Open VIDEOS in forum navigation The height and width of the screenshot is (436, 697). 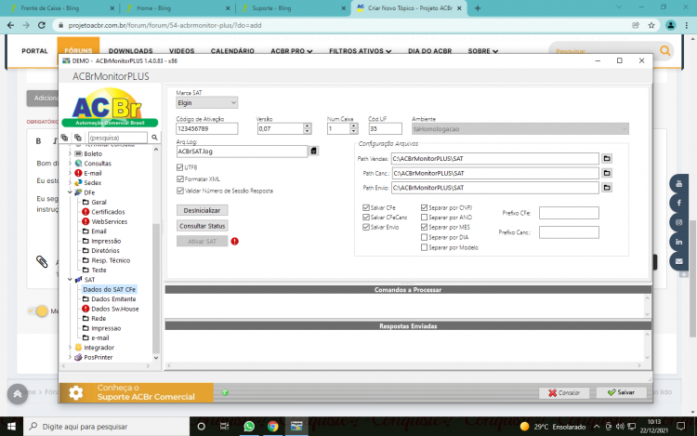(x=182, y=51)
